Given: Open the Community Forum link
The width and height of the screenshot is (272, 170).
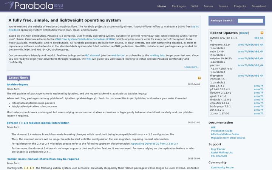Looking at the screenshot, I should point(222,167).
